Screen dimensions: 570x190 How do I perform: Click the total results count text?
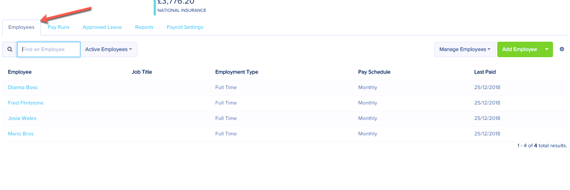(542, 145)
